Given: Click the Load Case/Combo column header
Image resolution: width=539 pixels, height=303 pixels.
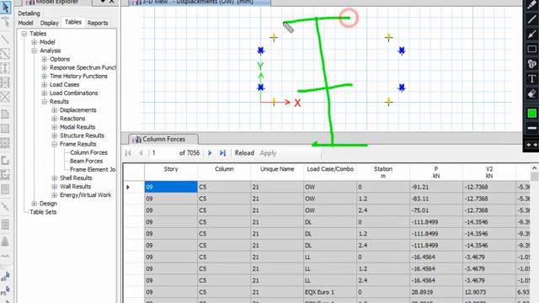Looking at the screenshot, I should pyautogui.click(x=330, y=172).
